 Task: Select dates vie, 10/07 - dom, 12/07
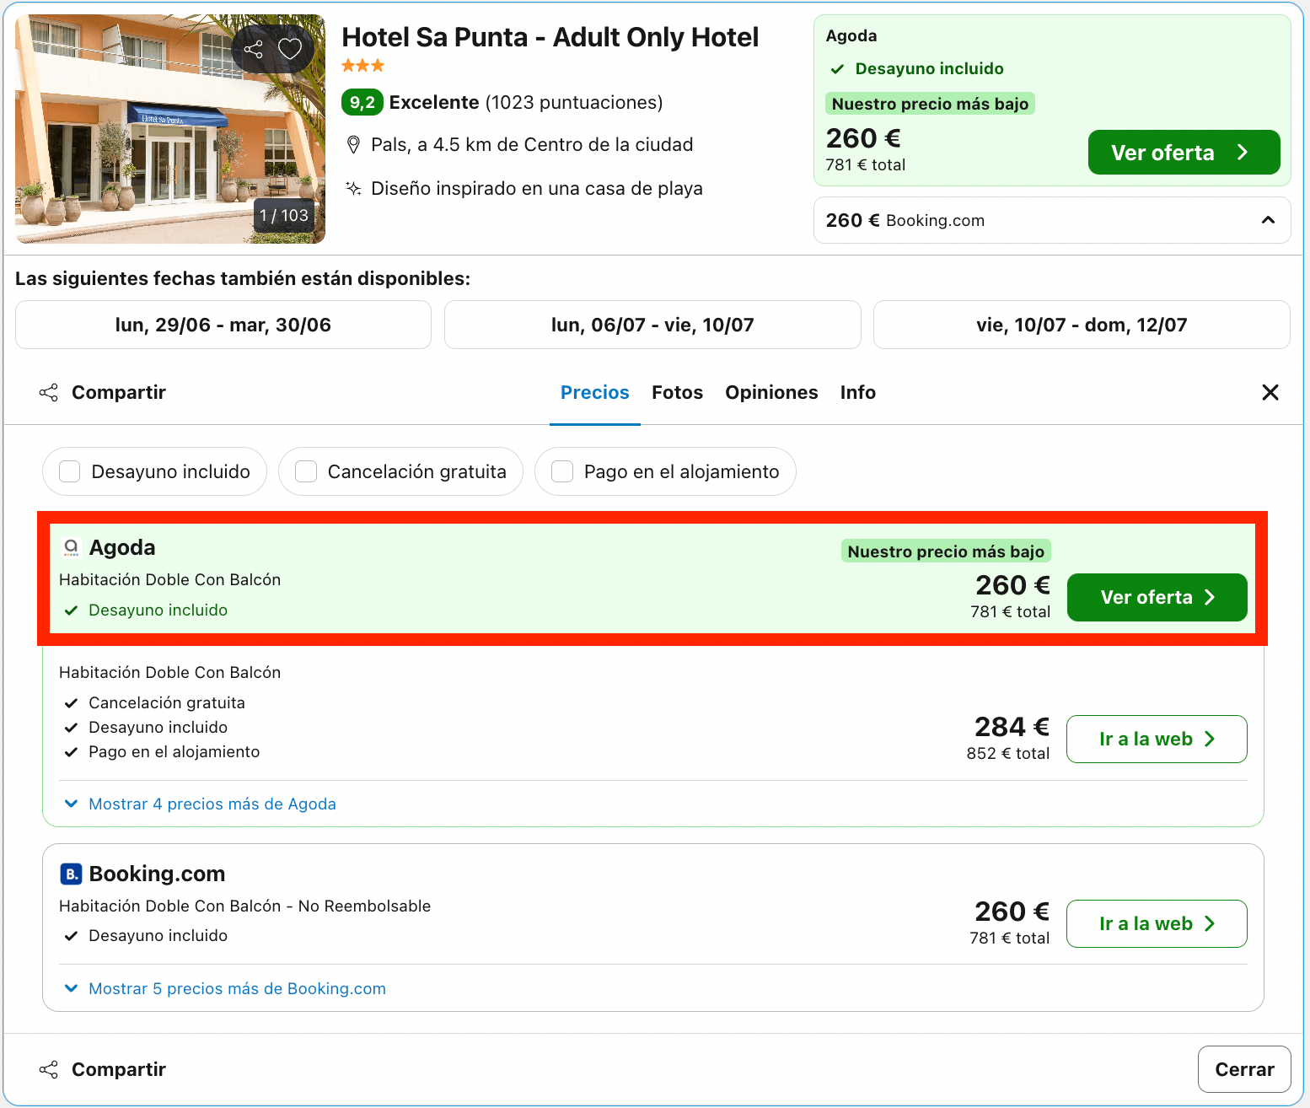(1082, 325)
